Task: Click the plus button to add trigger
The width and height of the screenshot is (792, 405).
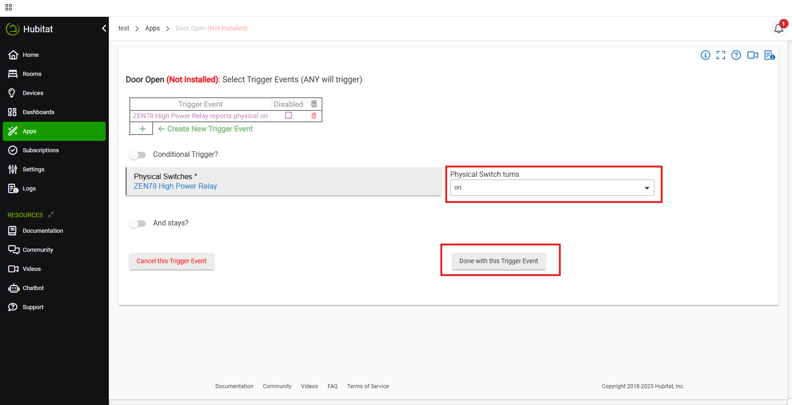Action: coord(143,129)
